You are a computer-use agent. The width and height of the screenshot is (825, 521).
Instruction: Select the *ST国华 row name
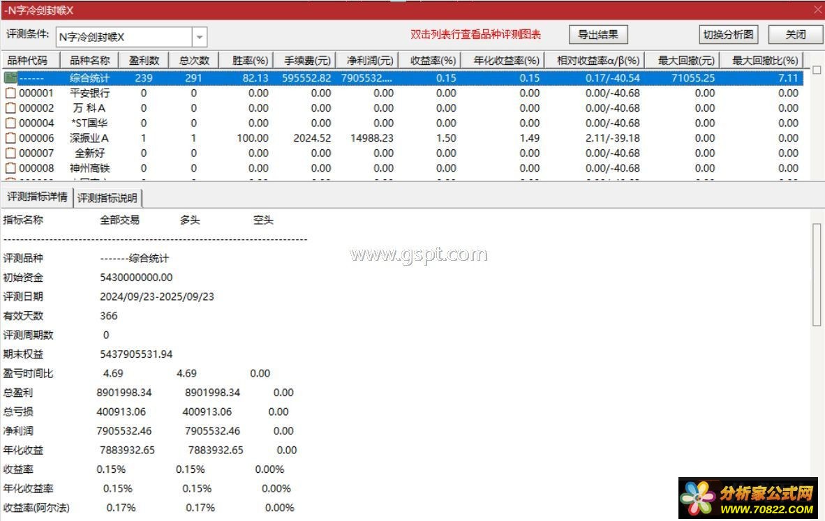tap(89, 123)
